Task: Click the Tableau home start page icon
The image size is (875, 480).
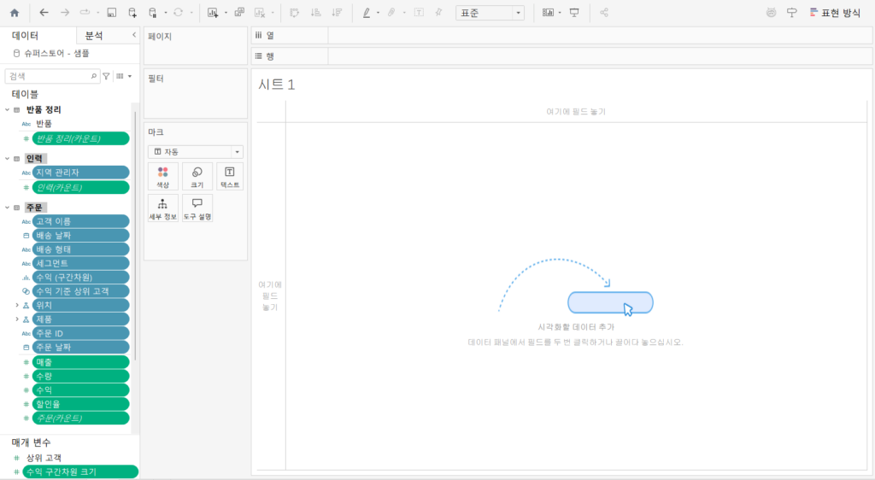Action: coord(15,13)
